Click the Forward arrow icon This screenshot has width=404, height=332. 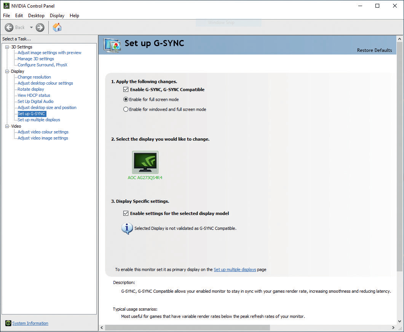point(40,27)
